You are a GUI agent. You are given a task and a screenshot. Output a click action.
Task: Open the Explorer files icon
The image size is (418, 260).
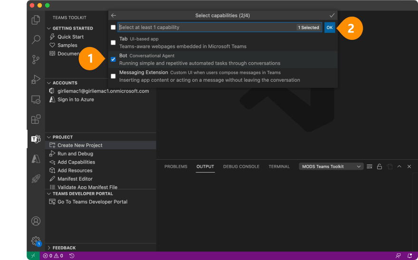point(36,20)
